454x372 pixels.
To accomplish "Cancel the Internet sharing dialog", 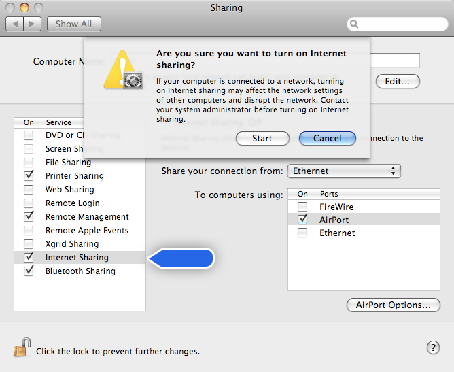I will coord(327,138).
